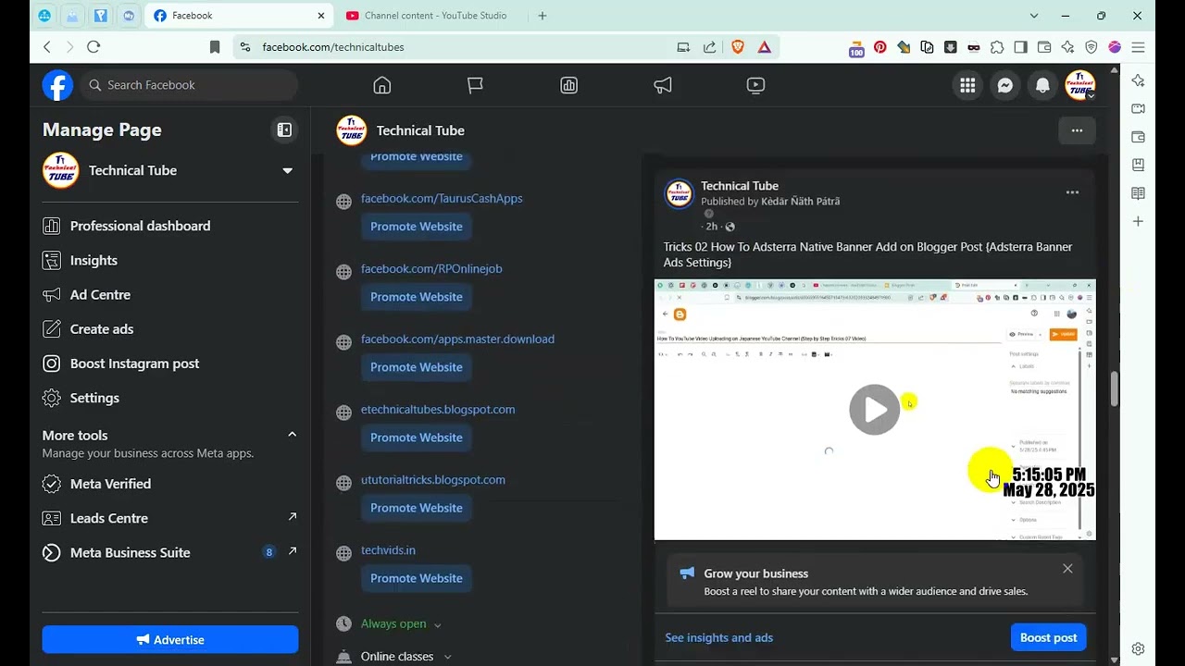Toggle the Brave sidebar panel button

click(x=1020, y=47)
